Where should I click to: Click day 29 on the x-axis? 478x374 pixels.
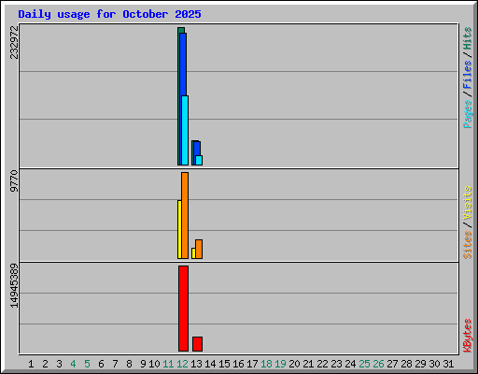click(420, 364)
